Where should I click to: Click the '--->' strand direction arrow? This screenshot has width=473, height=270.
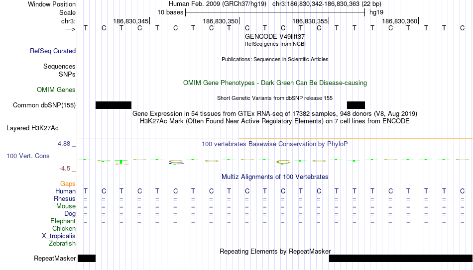point(71,29)
